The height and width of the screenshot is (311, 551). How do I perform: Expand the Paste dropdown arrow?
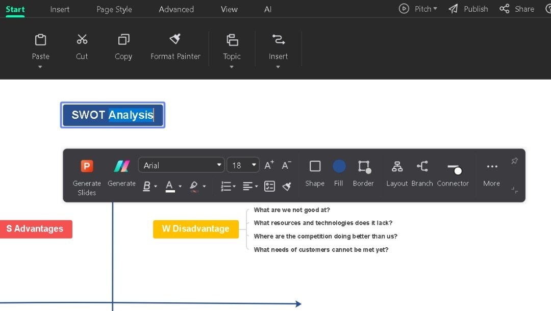[x=40, y=67]
